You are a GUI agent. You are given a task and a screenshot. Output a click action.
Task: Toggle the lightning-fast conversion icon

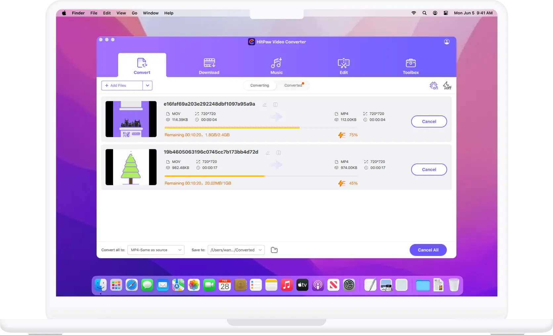pyautogui.click(x=447, y=86)
